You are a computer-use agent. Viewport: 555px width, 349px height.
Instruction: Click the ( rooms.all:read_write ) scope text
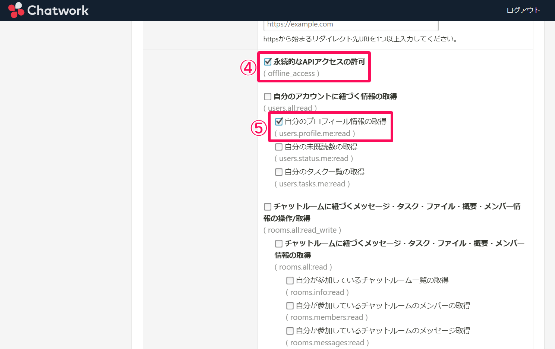[302, 230]
